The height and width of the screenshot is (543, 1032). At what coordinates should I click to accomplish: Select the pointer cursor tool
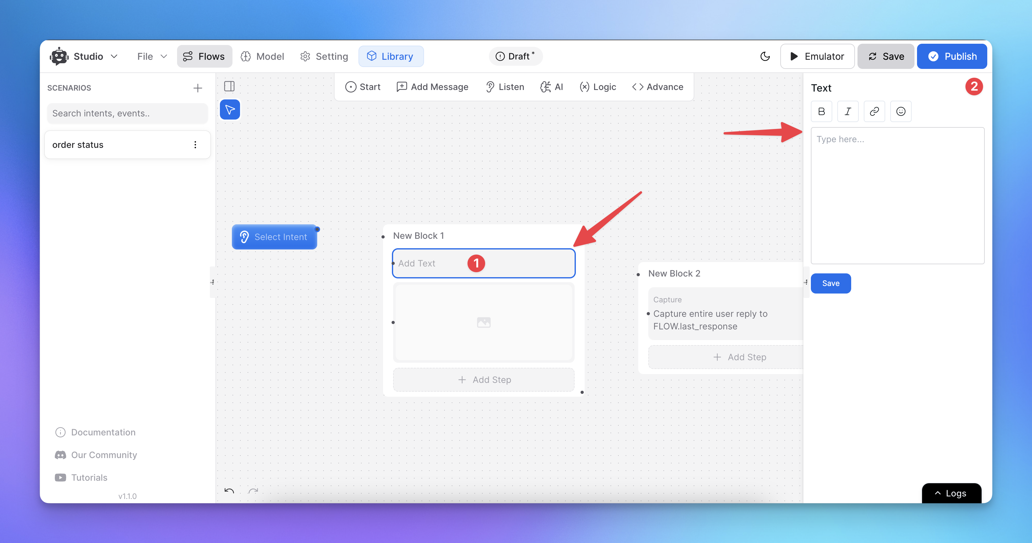(x=230, y=110)
